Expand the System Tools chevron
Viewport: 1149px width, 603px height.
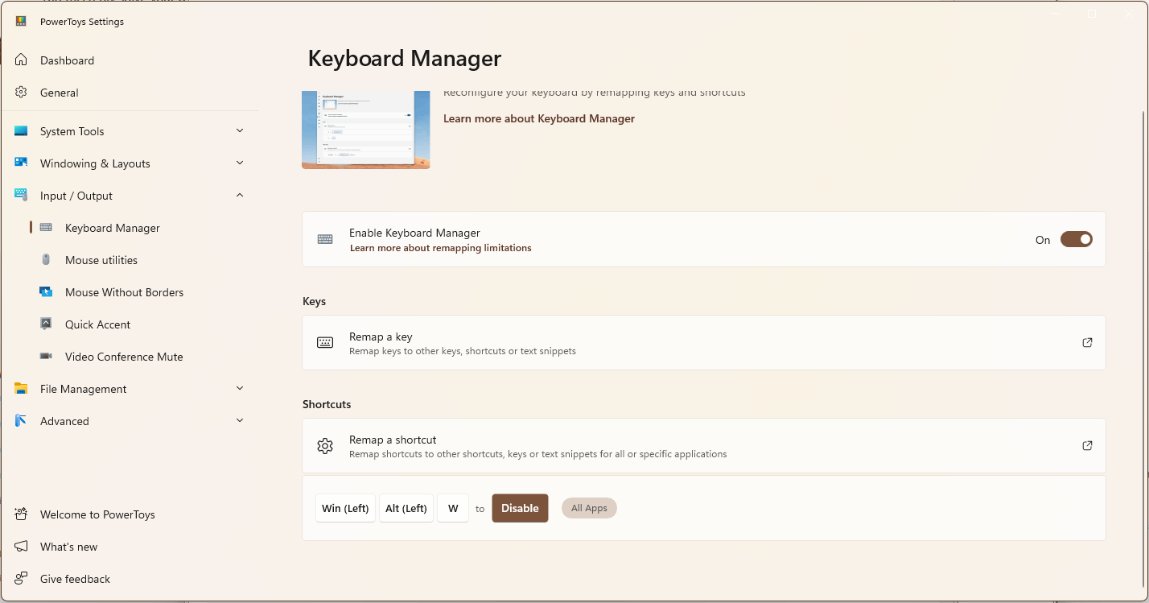(x=240, y=130)
